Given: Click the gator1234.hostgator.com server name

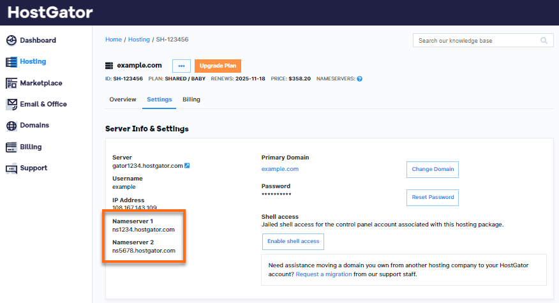Looking at the screenshot, I should [x=147, y=166].
